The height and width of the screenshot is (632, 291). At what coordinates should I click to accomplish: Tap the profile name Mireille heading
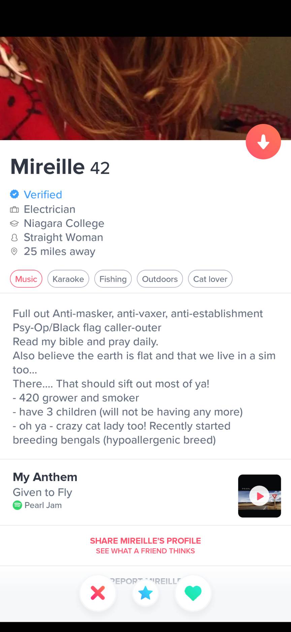(47, 166)
